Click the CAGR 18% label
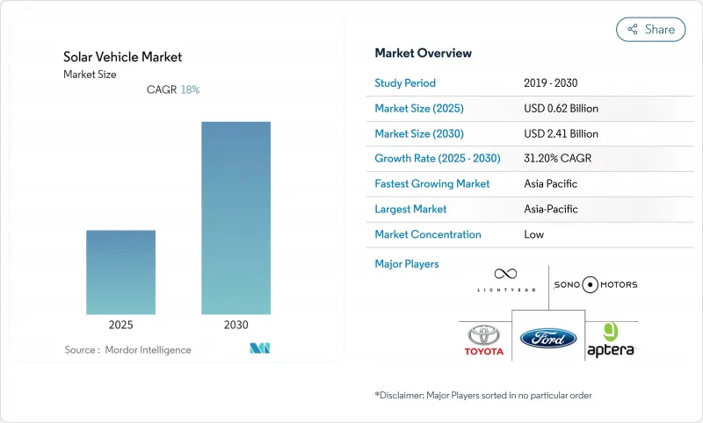Viewport: 703px width, 423px height. click(x=173, y=90)
